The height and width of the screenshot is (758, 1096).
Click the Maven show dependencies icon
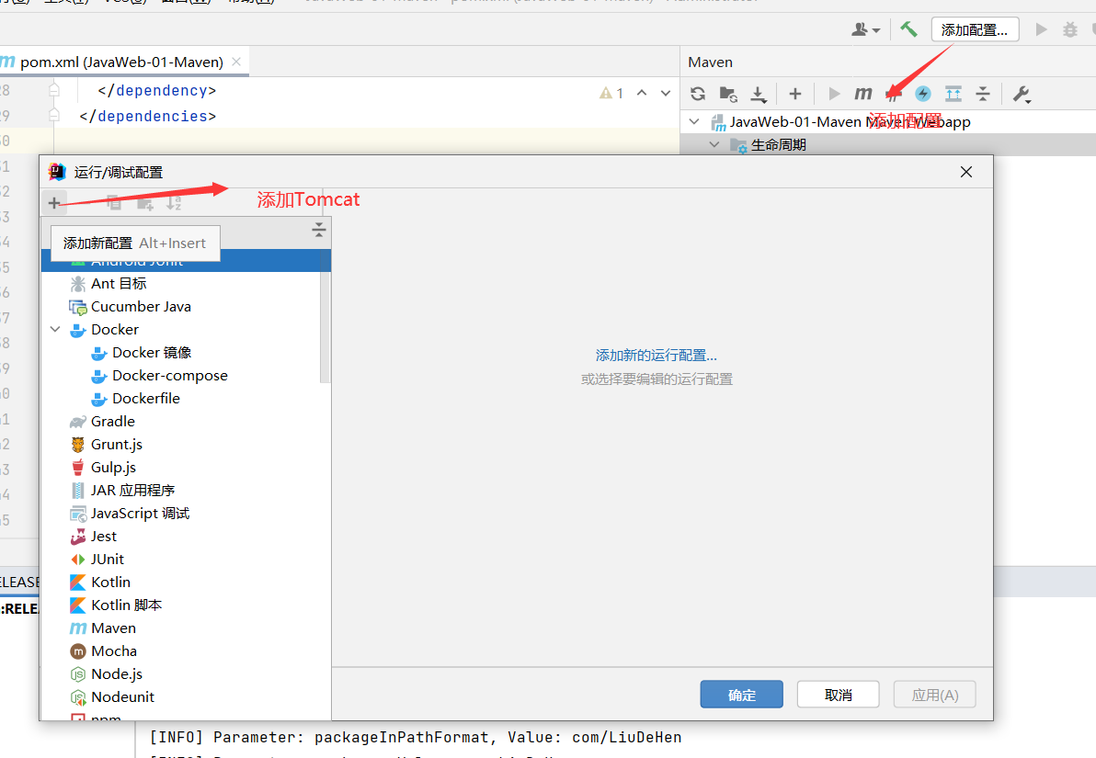pos(953,94)
